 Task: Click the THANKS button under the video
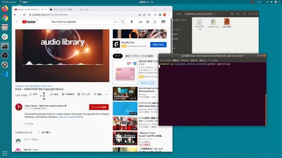(x=68, y=94)
